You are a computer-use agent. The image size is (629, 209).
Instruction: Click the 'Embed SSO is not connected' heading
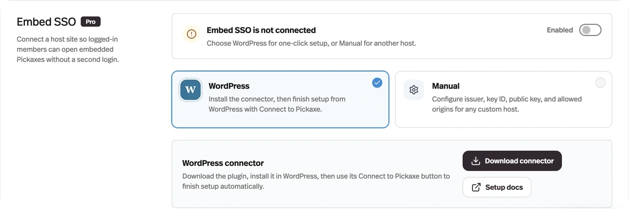click(261, 30)
